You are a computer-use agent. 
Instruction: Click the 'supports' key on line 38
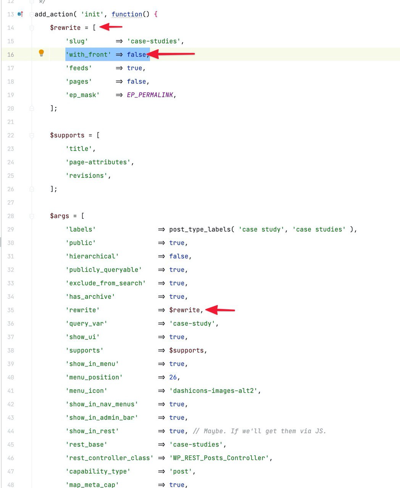(84, 350)
